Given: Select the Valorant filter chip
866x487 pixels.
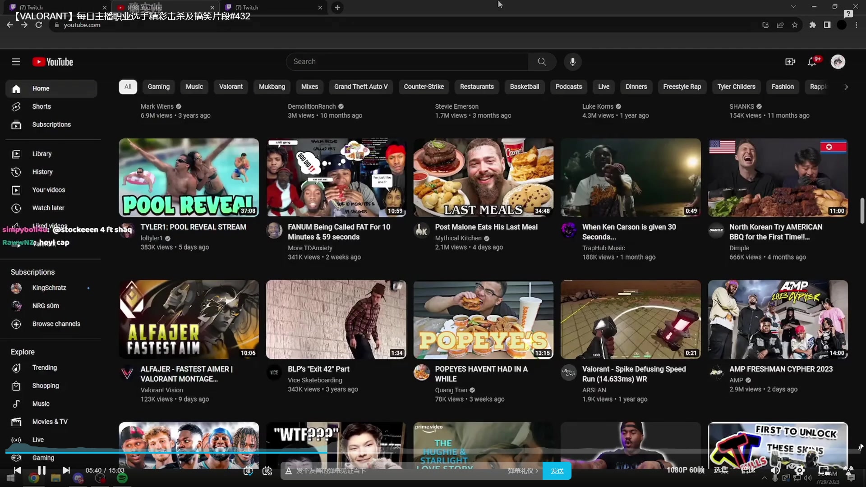Looking at the screenshot, I should 231,87.
